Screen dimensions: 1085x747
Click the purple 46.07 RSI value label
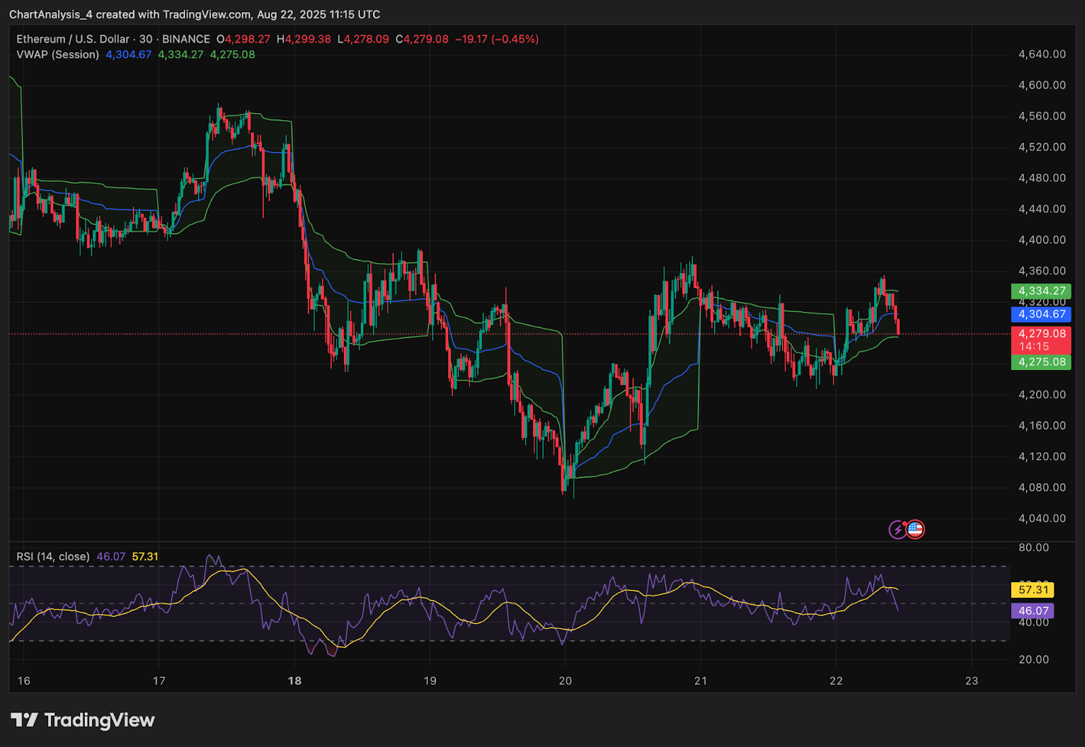(1033, 611)
